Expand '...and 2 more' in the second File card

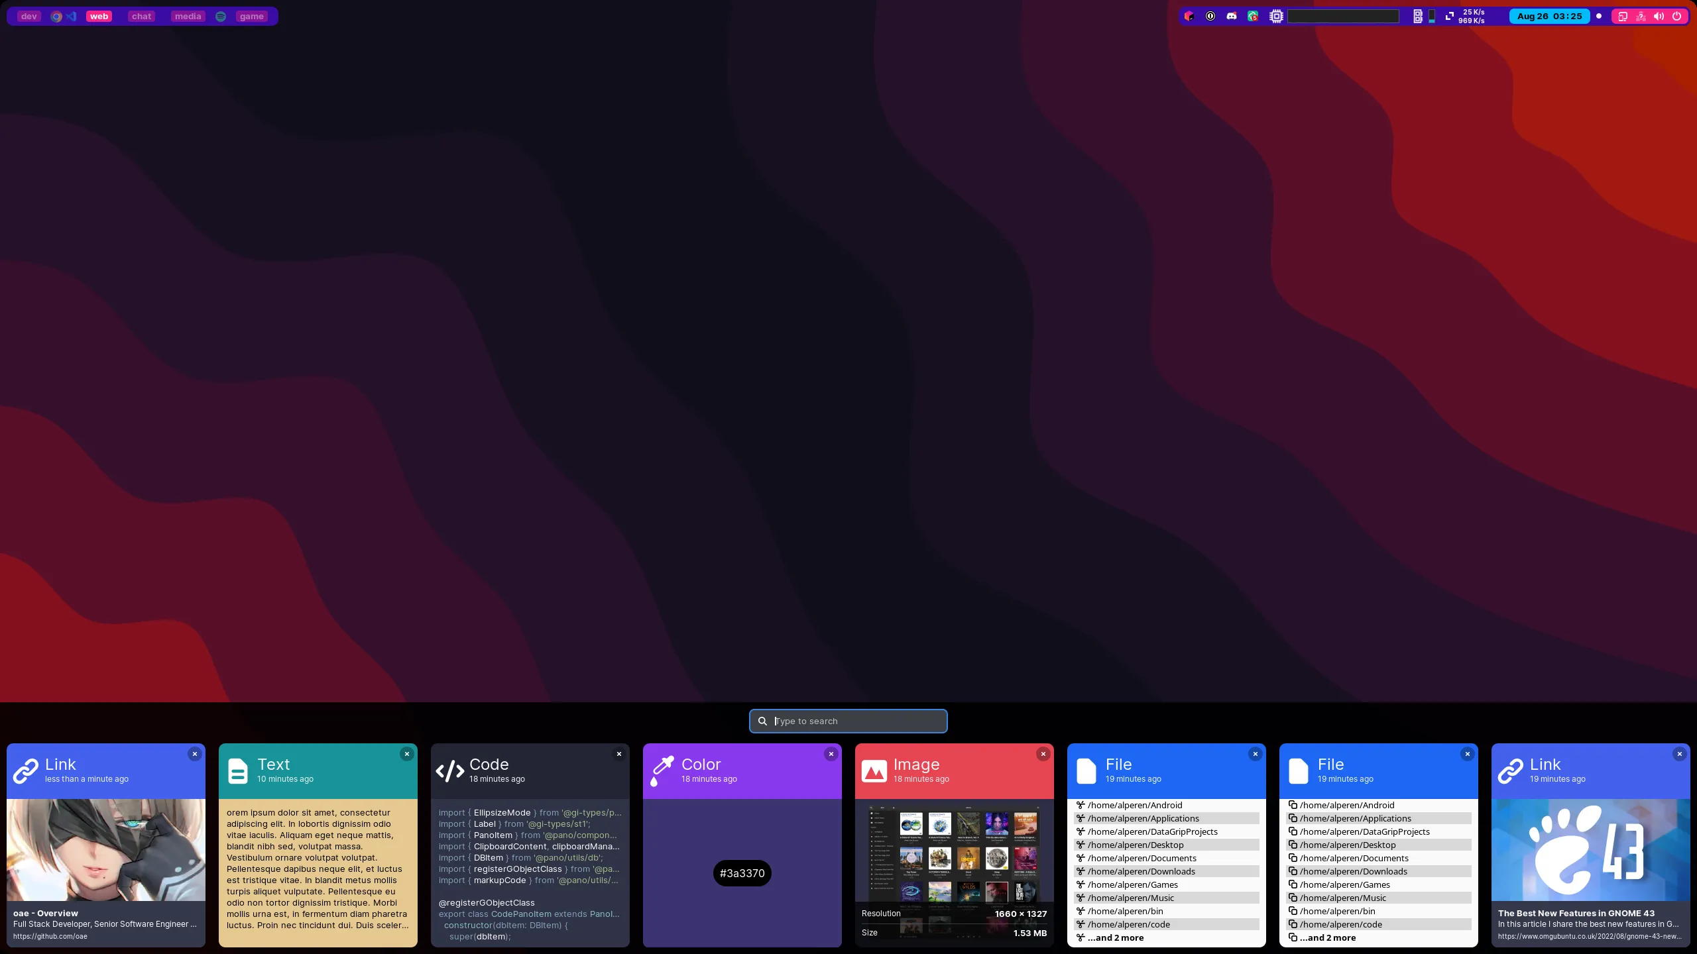click(x=1328, y=937)
